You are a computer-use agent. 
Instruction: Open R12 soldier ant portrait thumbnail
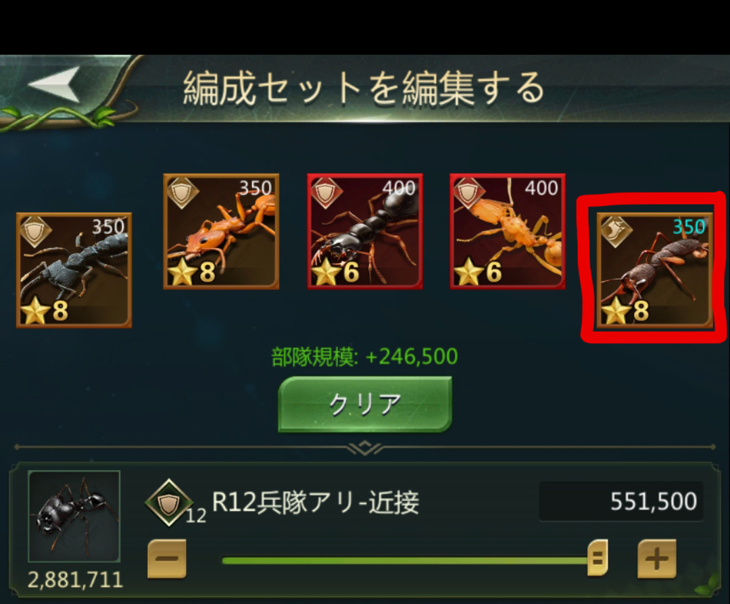74,516
